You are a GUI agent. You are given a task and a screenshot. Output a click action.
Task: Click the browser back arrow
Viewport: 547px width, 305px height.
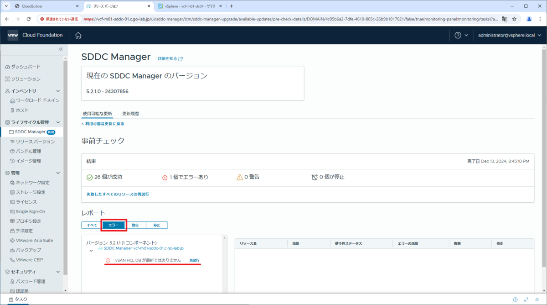(x=7, y=19)
